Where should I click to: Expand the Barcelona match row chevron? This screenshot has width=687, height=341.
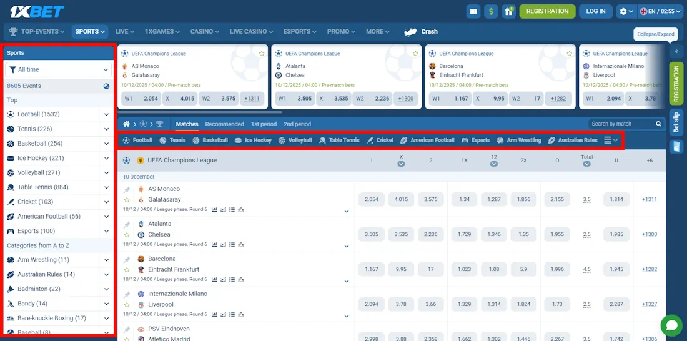[347, 282]
